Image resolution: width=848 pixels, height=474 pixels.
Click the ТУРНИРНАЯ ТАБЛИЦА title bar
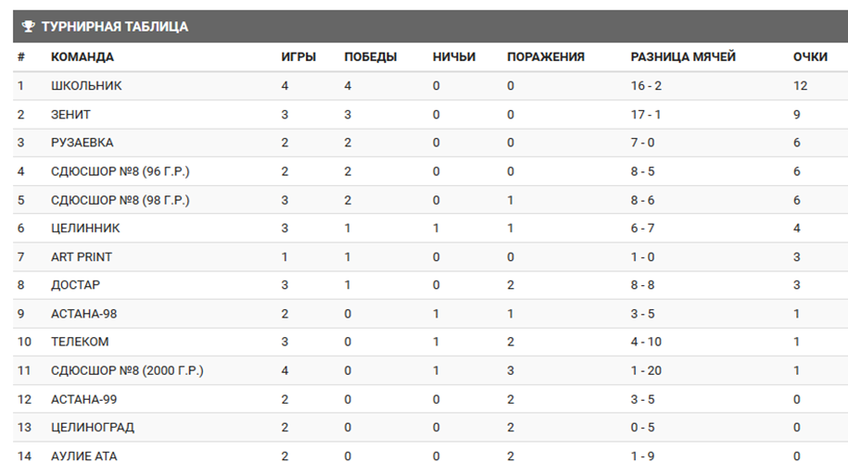point(431,27)
